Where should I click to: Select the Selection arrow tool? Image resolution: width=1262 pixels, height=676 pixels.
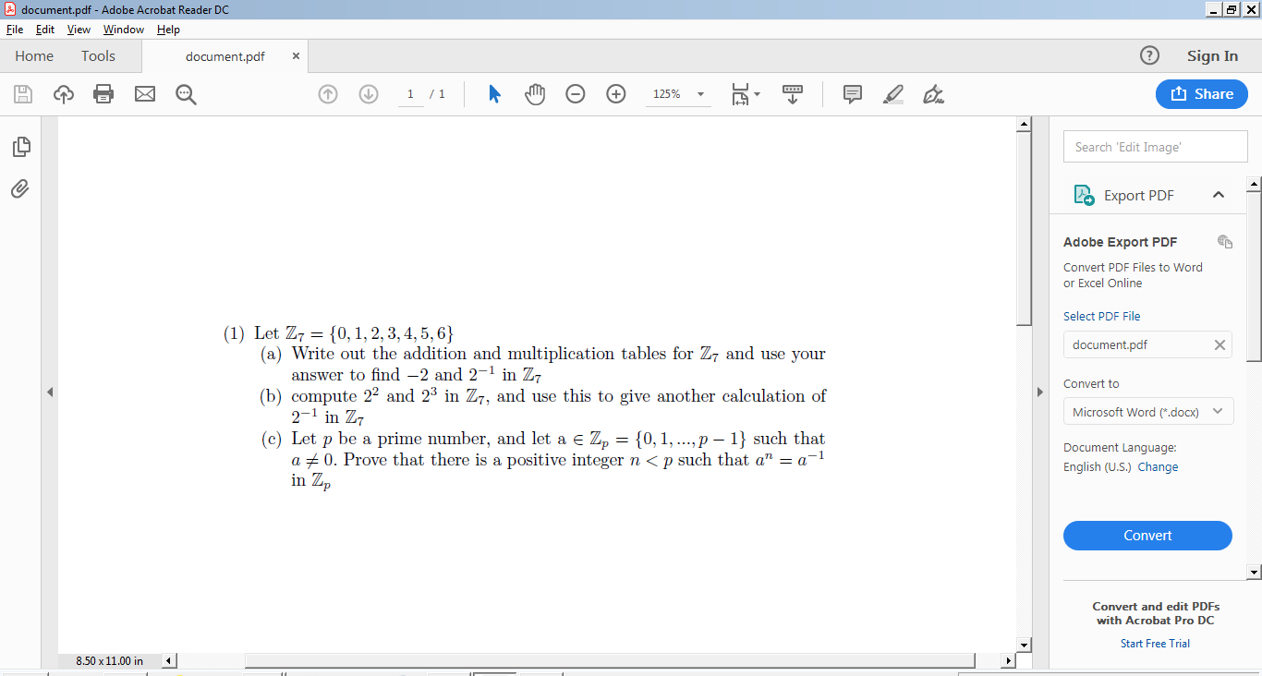point(494,93)
